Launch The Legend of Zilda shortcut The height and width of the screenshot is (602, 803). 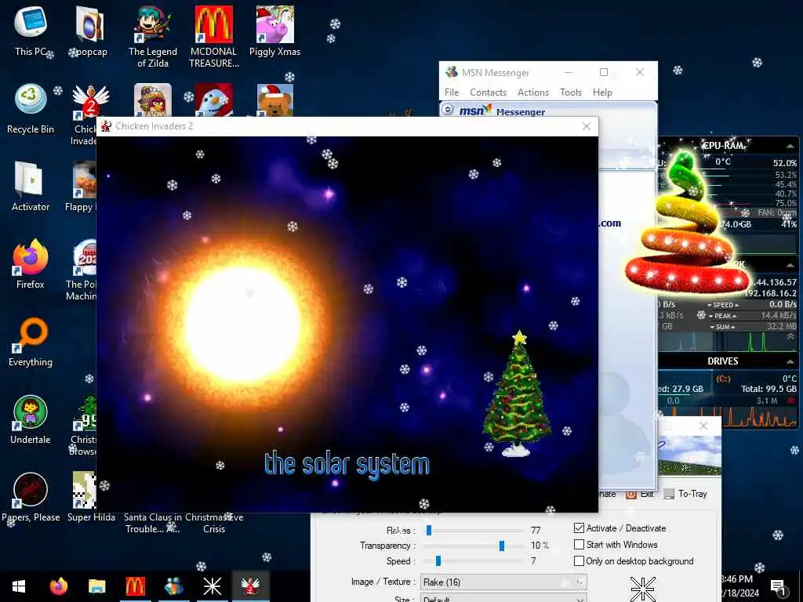pos(153,37)
